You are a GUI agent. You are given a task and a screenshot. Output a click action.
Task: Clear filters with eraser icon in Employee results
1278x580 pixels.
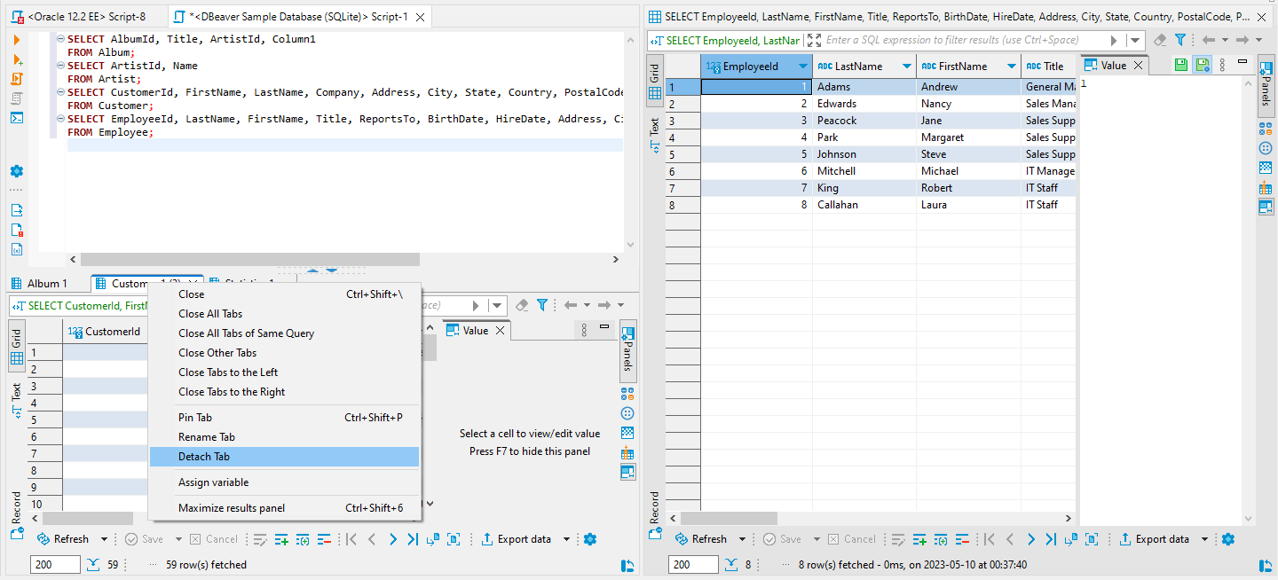pos(1160,40)
